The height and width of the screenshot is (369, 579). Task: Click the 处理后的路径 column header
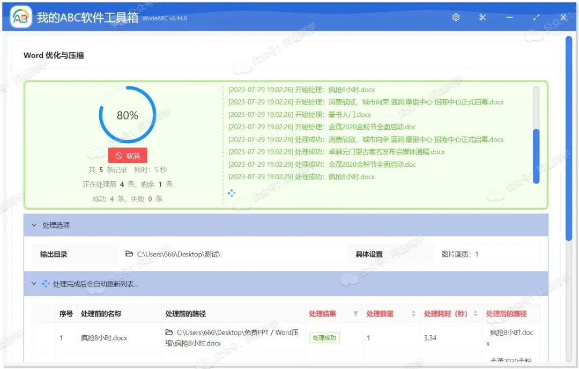[506, 314]
